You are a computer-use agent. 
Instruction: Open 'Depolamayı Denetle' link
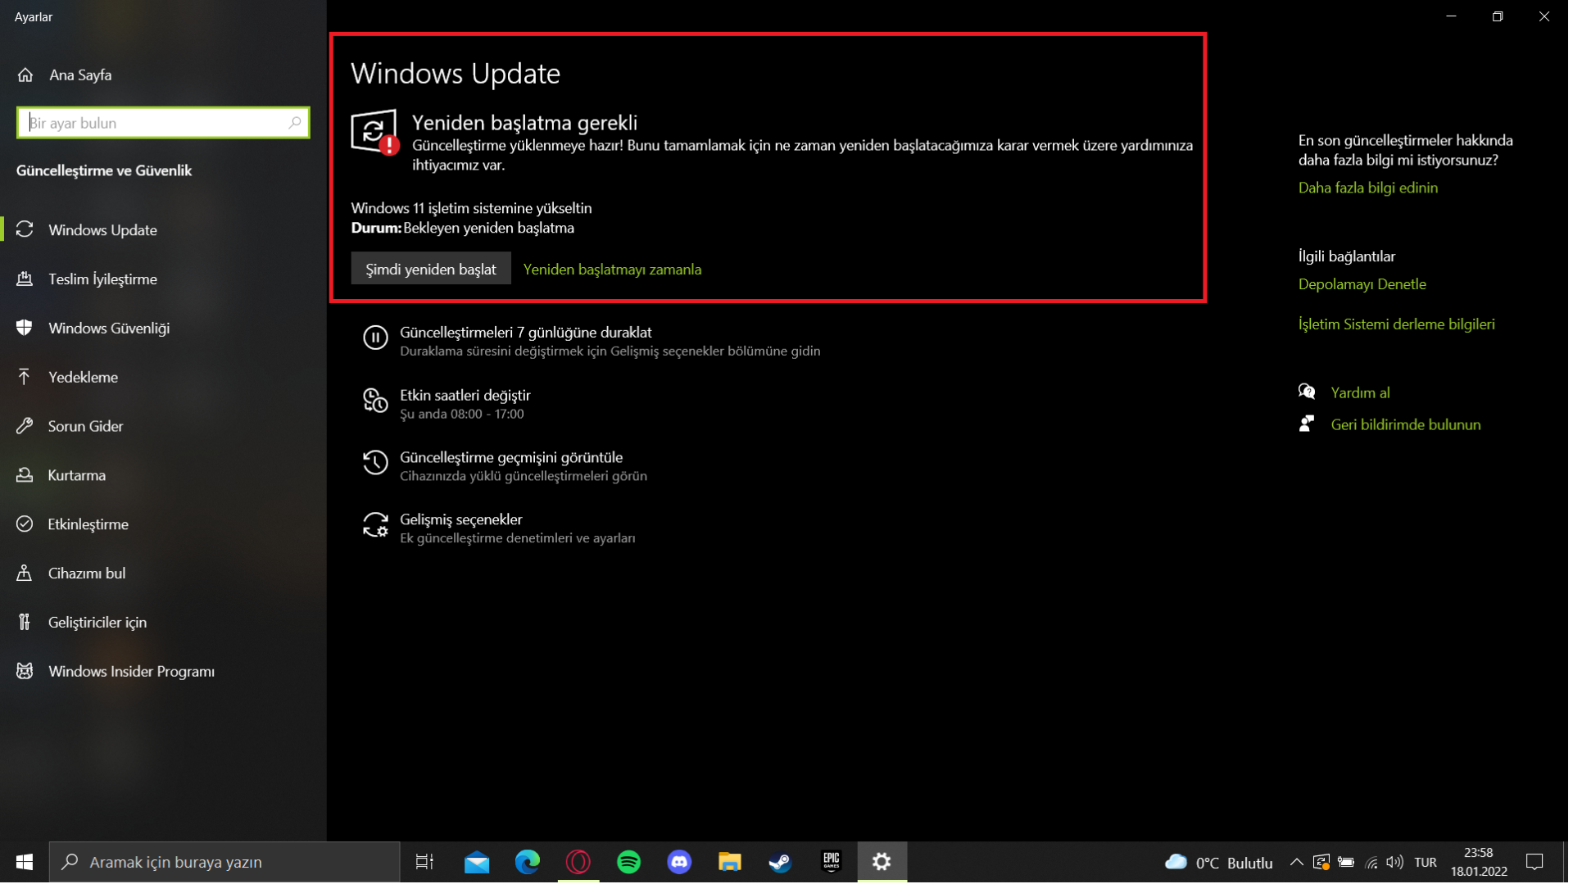pos(1365,285)
